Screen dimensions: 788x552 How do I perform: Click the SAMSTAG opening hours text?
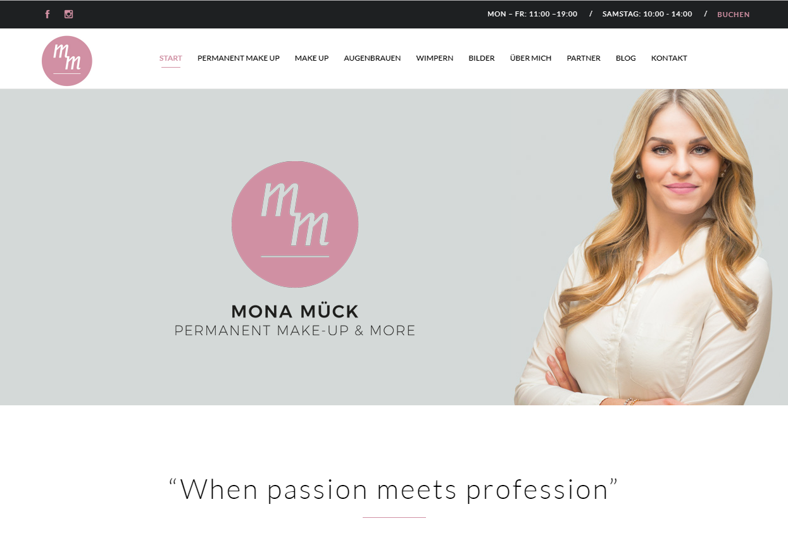point(647,14)
